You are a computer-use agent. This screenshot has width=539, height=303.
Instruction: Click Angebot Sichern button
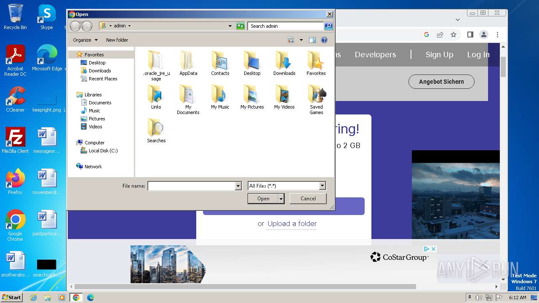coord(441,82)
